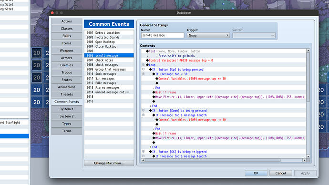The height and width of the screenshot is (185, 329).
Task: Select empty common event 0015
Action: tap(109, 97)
